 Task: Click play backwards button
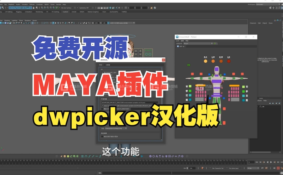268,162
